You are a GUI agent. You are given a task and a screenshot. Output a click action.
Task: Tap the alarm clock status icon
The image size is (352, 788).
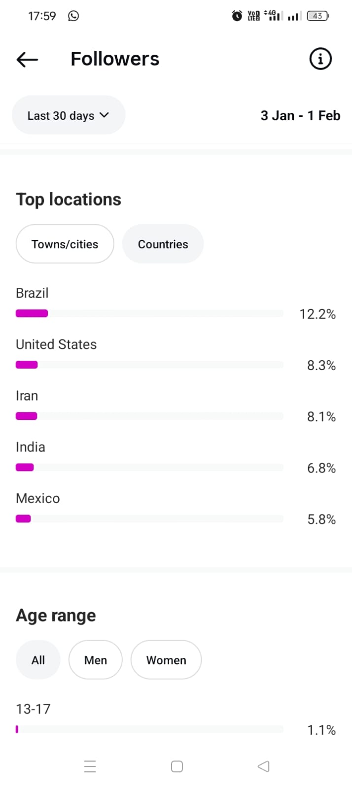pyautogui.click(x=237, y=16)
